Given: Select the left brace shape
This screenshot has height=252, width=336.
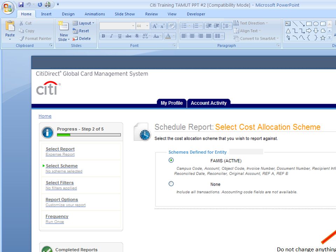Looking at the screenshot, I should click(309, 38).
